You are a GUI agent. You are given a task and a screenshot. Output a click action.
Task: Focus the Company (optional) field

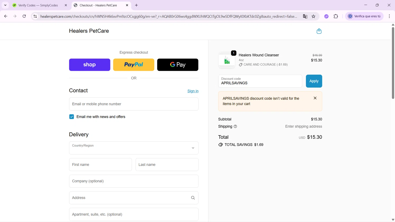(x=134, y=181)
